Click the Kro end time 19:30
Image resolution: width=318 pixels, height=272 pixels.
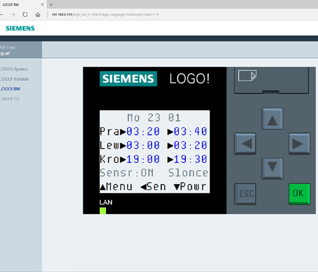pyautogui.click(x=191, y=159)
